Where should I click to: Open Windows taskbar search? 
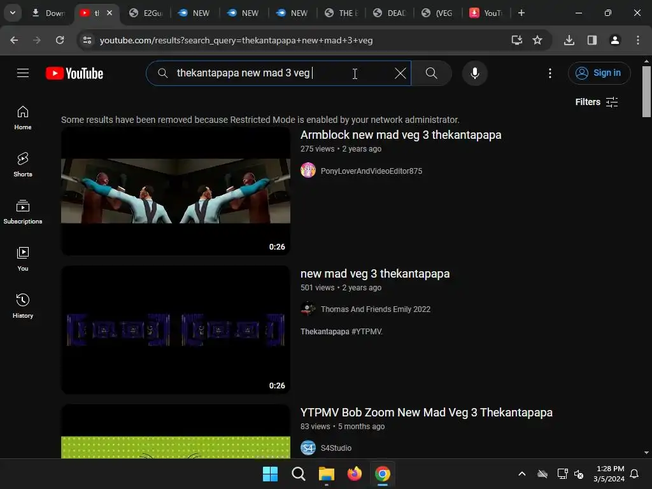[298, 474]
